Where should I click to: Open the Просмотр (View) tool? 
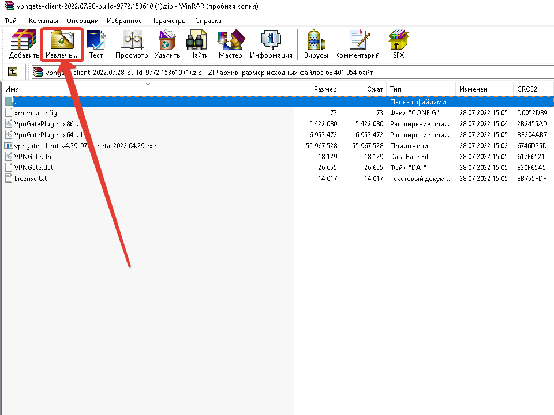coord(132,40)
